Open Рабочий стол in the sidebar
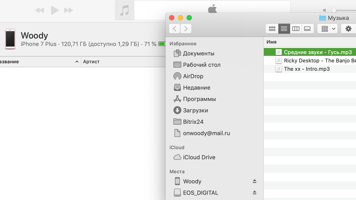Image resolution: width=356 pixels, height=200 pixels. coord(197,65)
